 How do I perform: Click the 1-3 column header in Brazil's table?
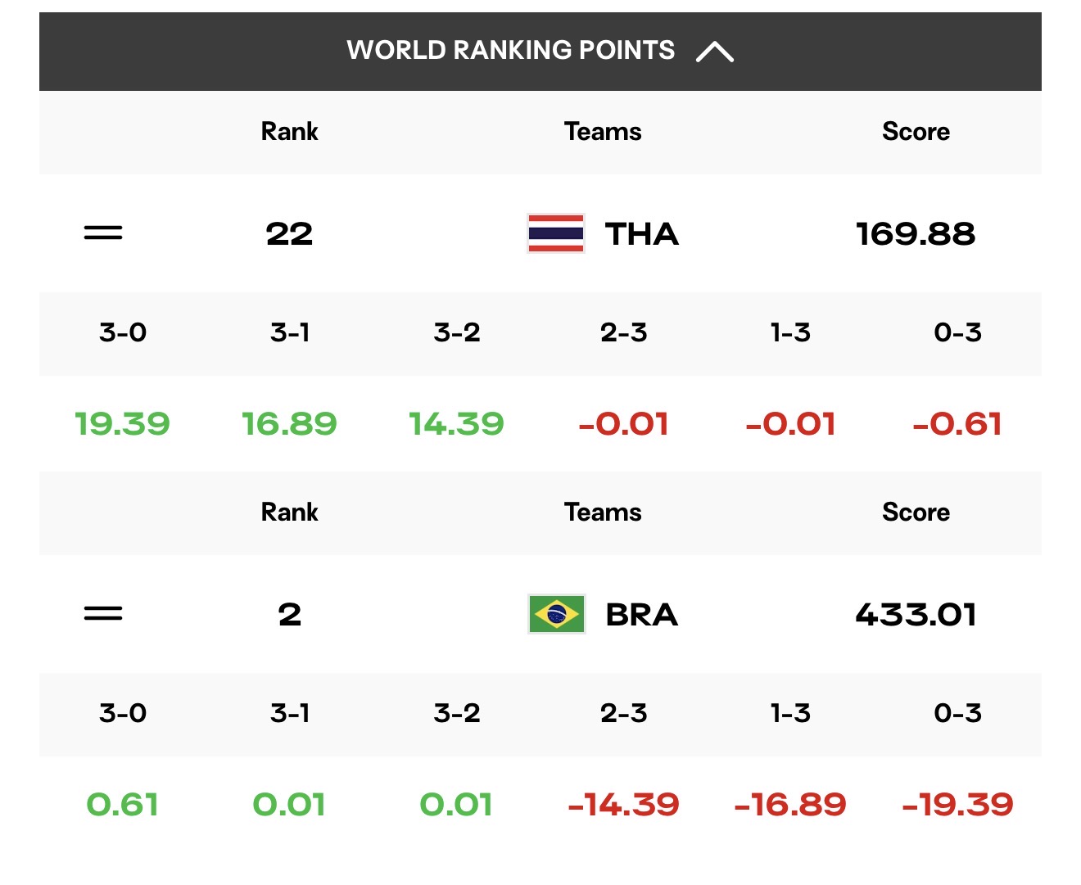(x=790, y=713)
